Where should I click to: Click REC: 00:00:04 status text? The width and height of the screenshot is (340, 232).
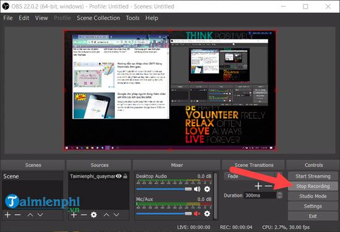coord(236,227)
